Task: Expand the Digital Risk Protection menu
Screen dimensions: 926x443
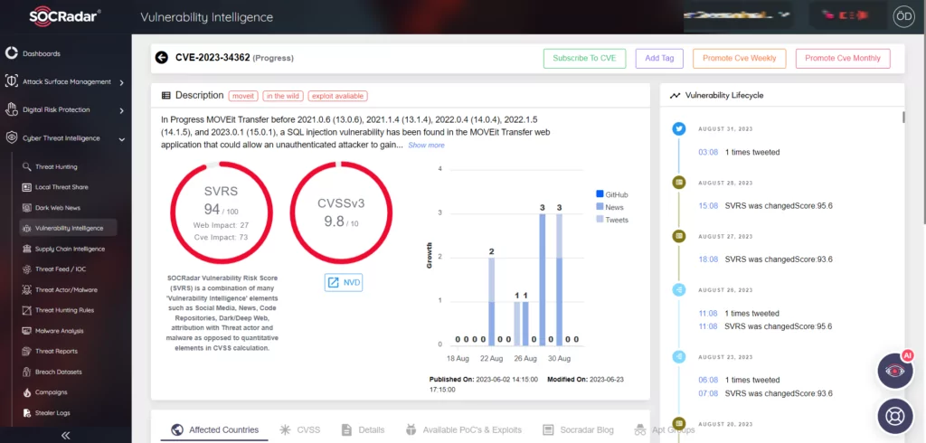Action: 122,110
